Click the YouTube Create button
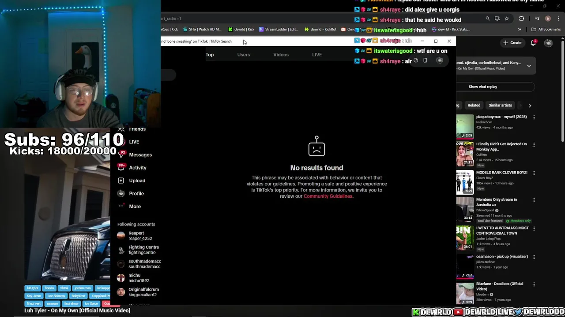 pos(512,43)
